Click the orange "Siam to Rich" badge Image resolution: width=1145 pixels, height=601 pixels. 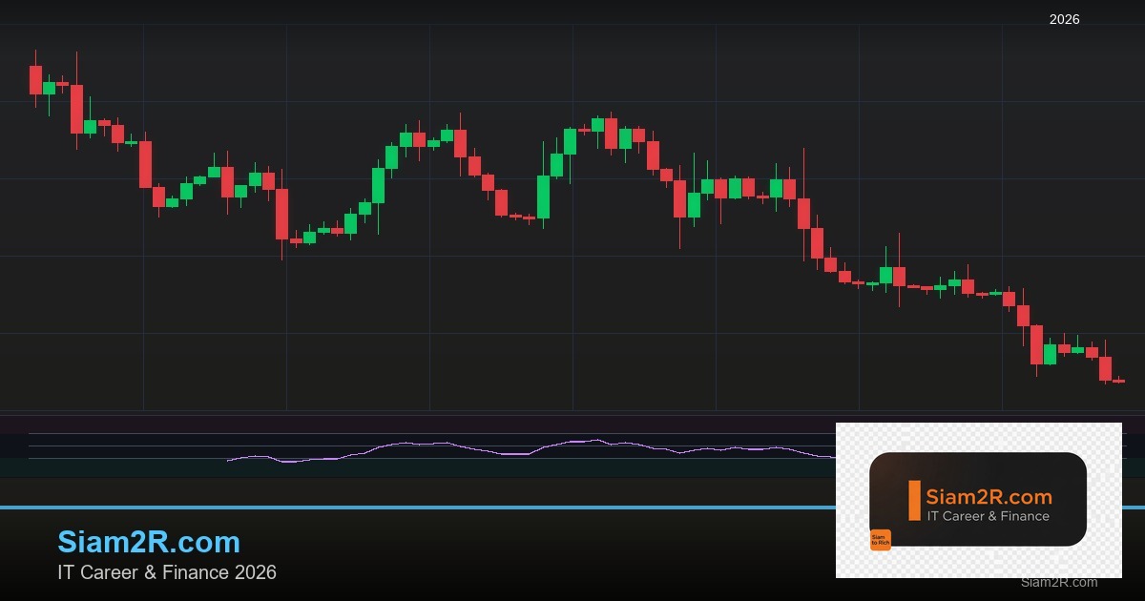click(x=880, y=540)
